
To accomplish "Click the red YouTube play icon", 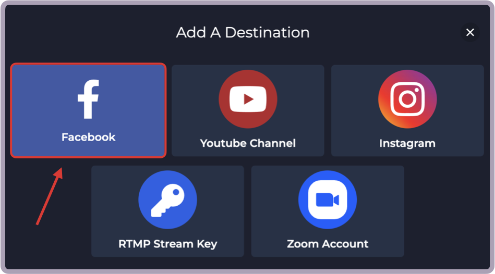I will pyautogui.click(x=248, y=99).
